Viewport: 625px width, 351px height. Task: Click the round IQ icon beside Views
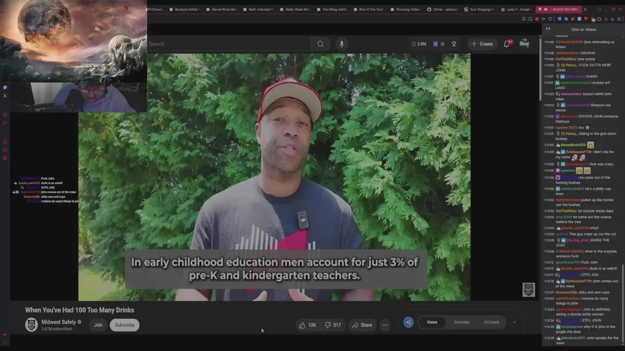pyautogui.click(x=409, y=322)
